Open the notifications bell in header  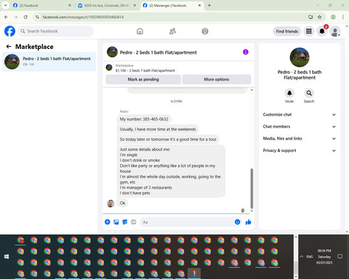click(322, 31)
